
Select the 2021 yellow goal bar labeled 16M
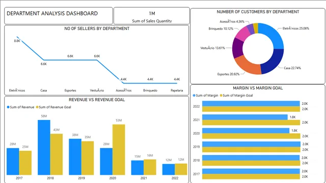(150, 167)
